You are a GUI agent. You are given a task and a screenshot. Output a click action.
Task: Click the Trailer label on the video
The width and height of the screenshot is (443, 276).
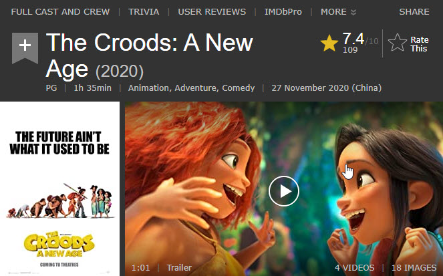coord(179,267)
